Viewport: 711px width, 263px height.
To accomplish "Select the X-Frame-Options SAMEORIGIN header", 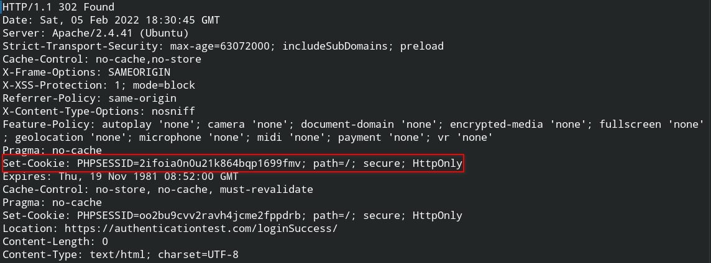I will (x=86, y=72).
